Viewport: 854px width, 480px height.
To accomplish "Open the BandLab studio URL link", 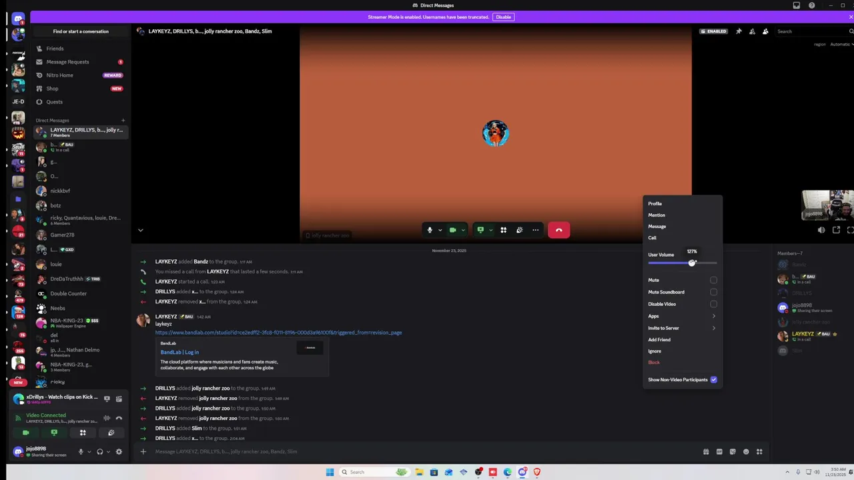I will click(x=278, y=333).
